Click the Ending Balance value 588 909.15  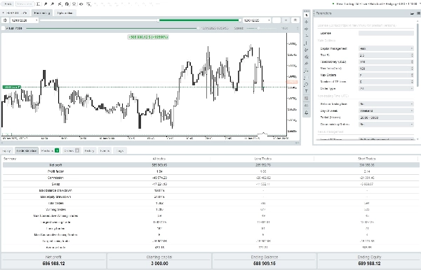pos(265,264)
